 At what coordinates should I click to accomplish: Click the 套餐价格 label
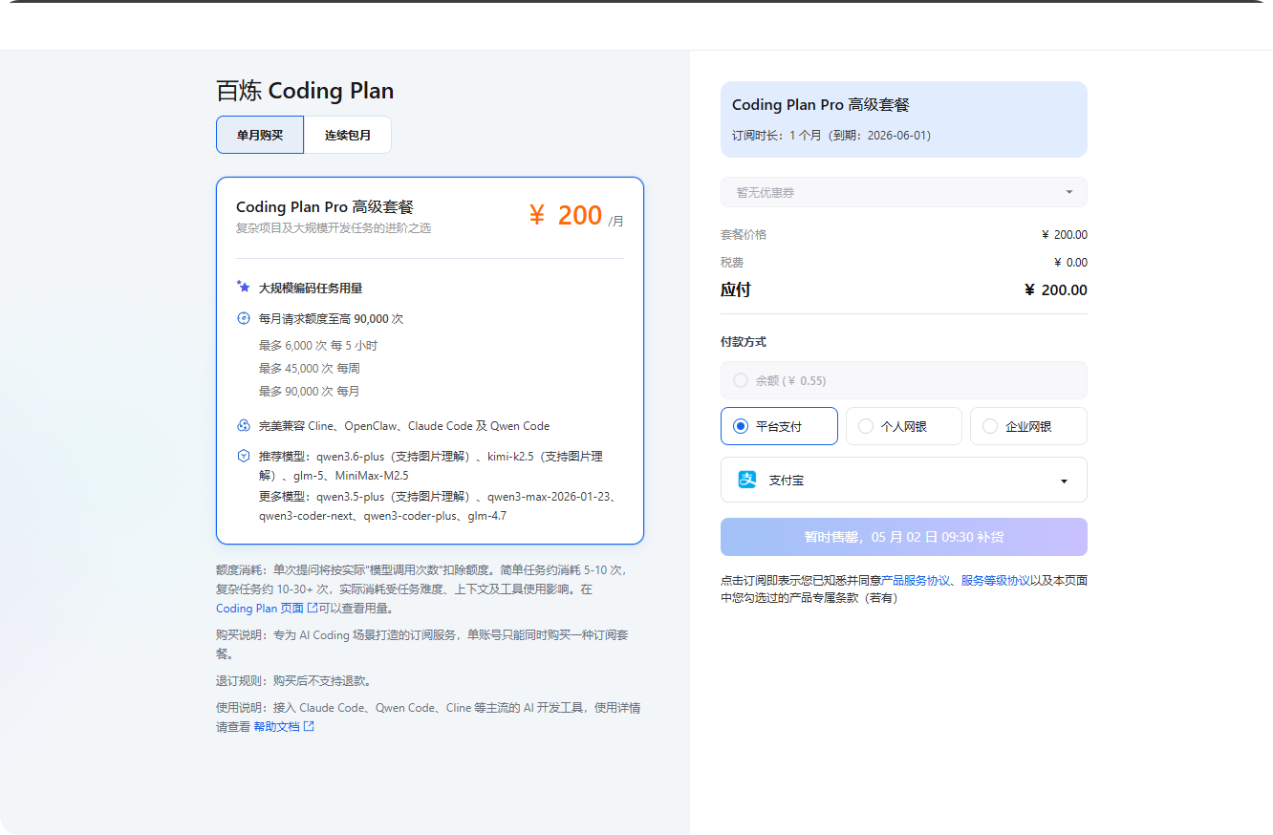tap(744, 235)
